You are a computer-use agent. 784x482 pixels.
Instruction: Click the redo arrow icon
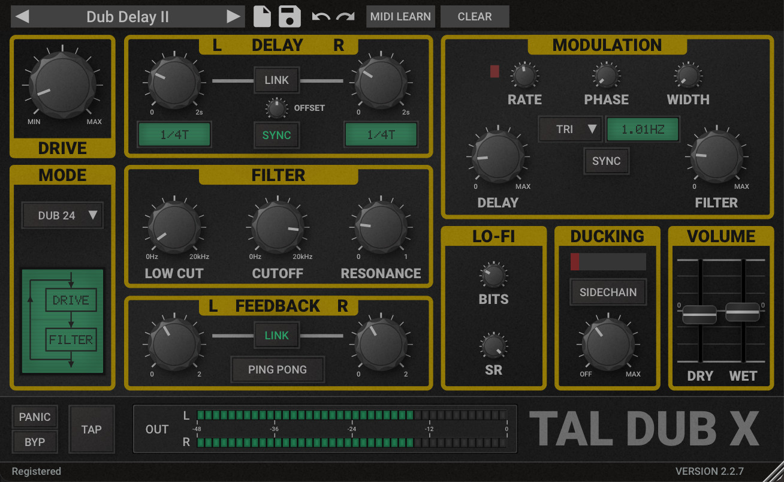[x=346, y=16]
